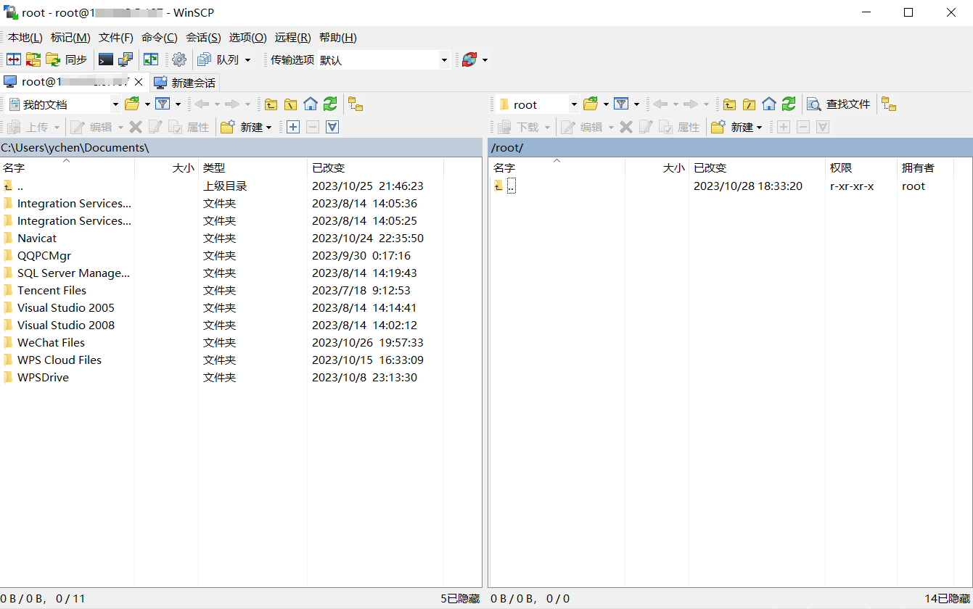Expand the remote 新建 dropdown arrow
Screen dimensions: 973x609
[x=760, y=128]
